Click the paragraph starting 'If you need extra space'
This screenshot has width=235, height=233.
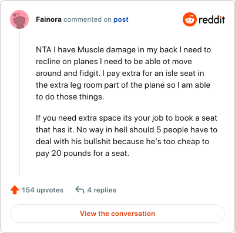click(126, 135)
